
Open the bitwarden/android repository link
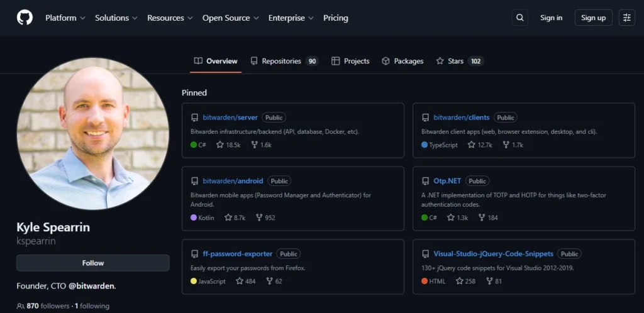[233, 181]
